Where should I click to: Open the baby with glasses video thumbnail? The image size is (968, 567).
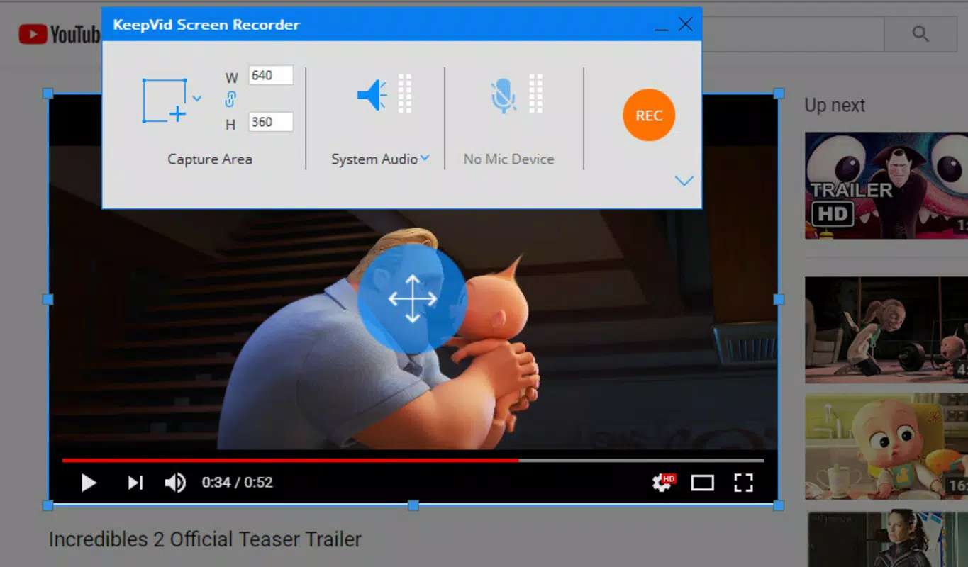tap(886, 446)
